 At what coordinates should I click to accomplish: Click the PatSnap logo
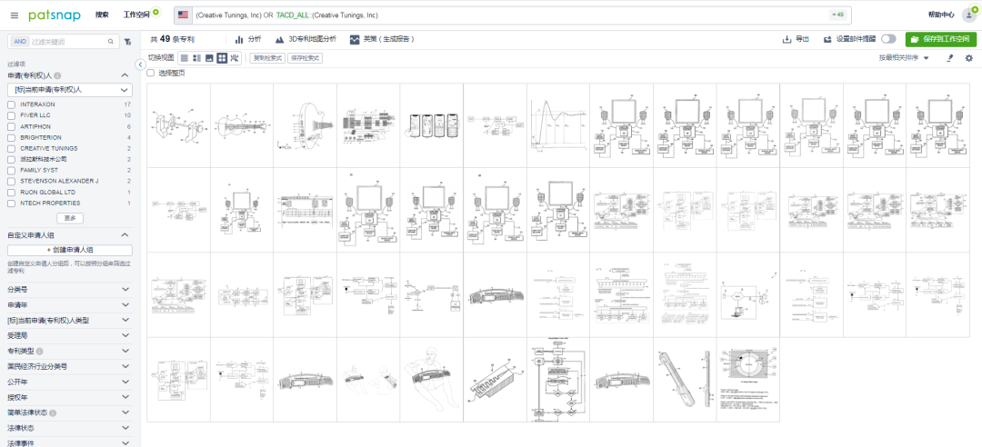pos(54,15)
